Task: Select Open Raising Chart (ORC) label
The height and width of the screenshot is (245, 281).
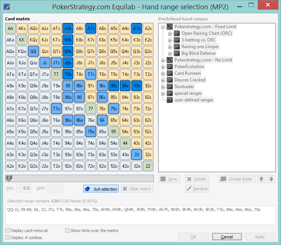Action: pyautogui.click(x=207, y=33)
